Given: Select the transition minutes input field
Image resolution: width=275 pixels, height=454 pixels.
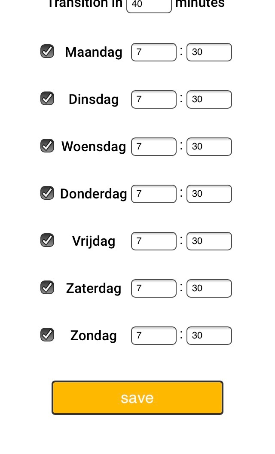Looking at the screenshot, I should tap(149, 5).
